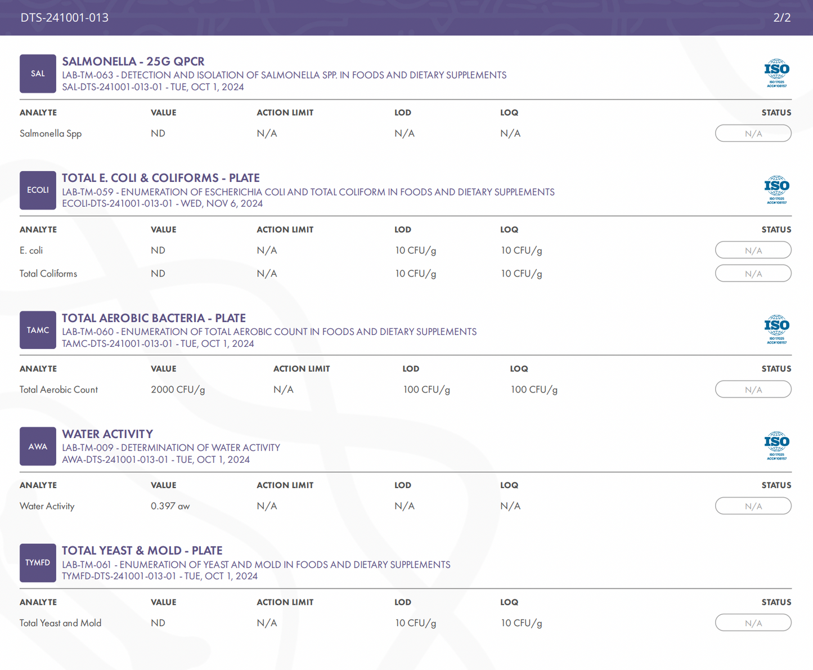The height and width of the screenshot is (670, 813).
Task: Click the SAL test badge icon
Action: tap(38, 74)
